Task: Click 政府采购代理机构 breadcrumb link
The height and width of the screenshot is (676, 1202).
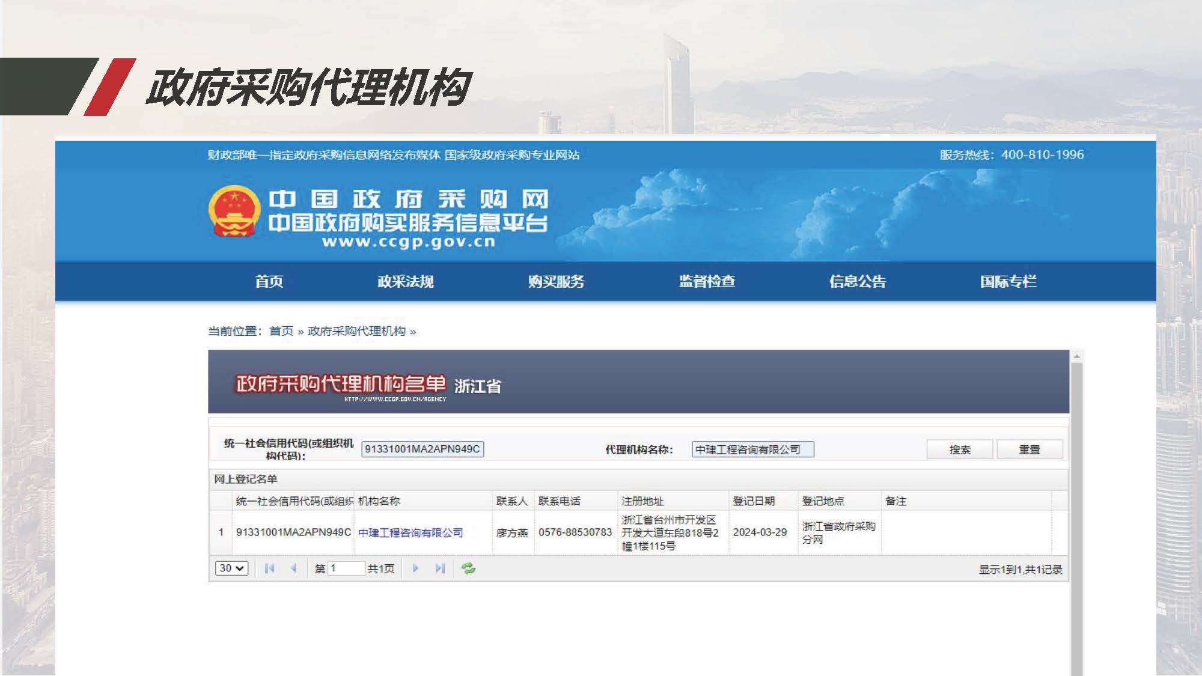Action: (x=356, y=331)
